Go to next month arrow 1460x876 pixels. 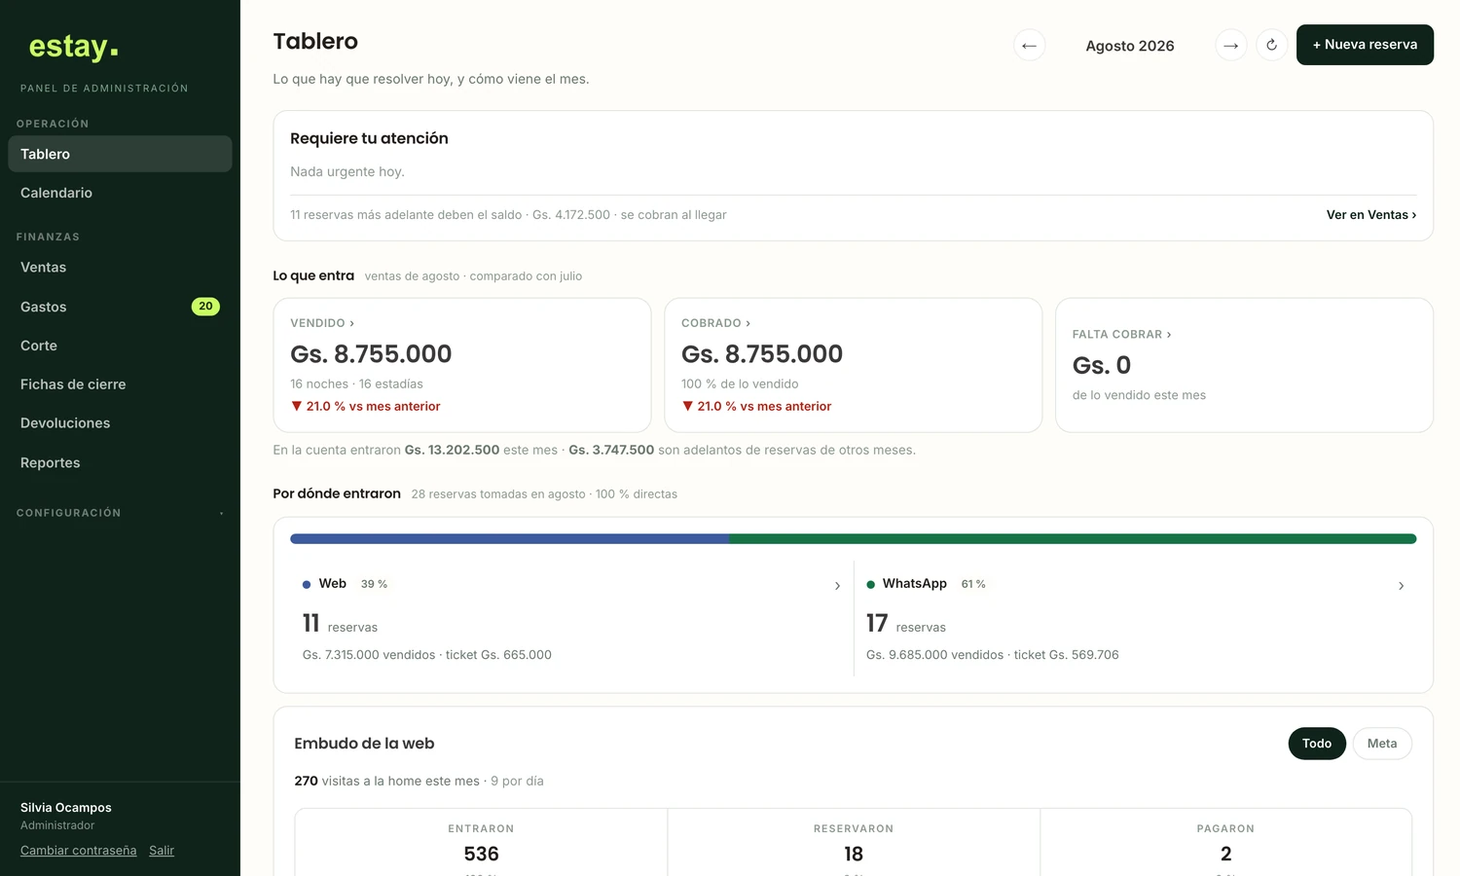[x=1231, y=45]
